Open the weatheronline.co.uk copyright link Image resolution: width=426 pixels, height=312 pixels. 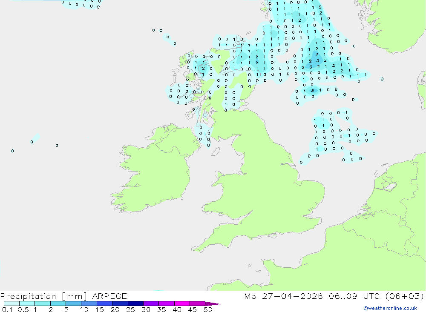coord(390,308)
